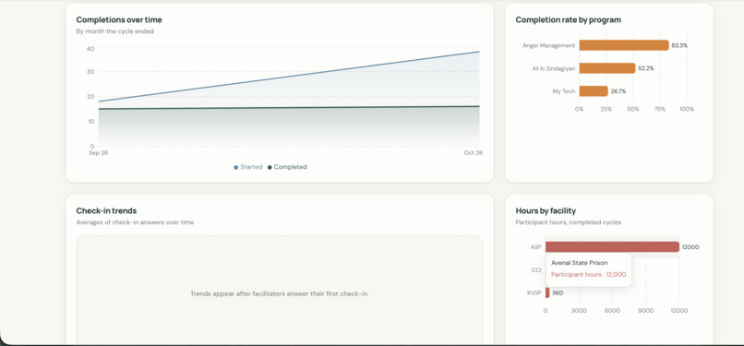Click 'Participant hours, completed cycles' subtitle
This screenshot has height=346, width=744.
point(569,222)
